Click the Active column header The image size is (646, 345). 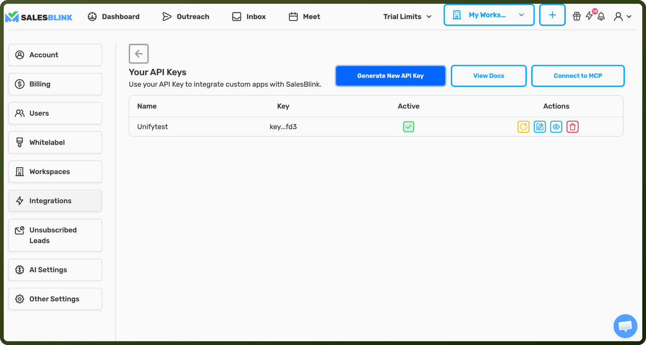click(x=408, y=106)
